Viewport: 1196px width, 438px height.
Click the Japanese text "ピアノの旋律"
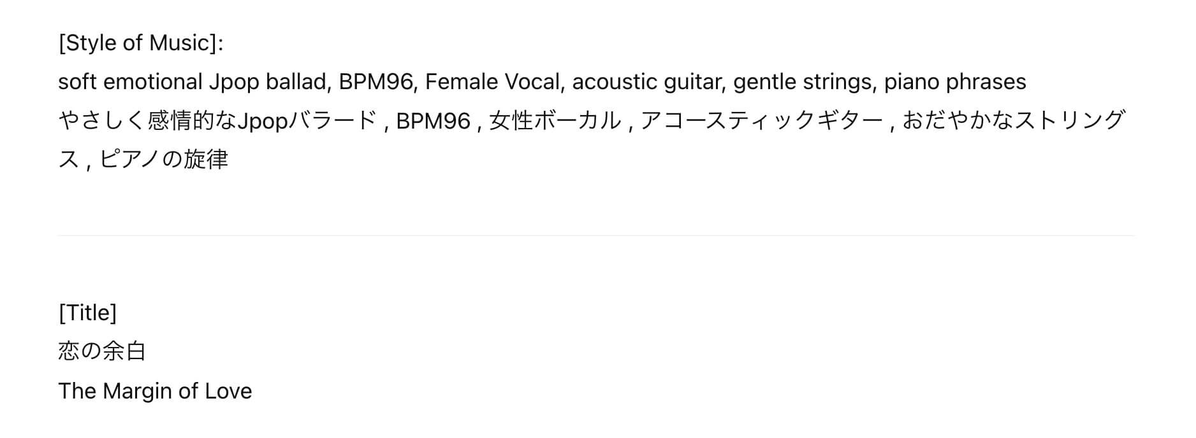[x=164, y=160]
